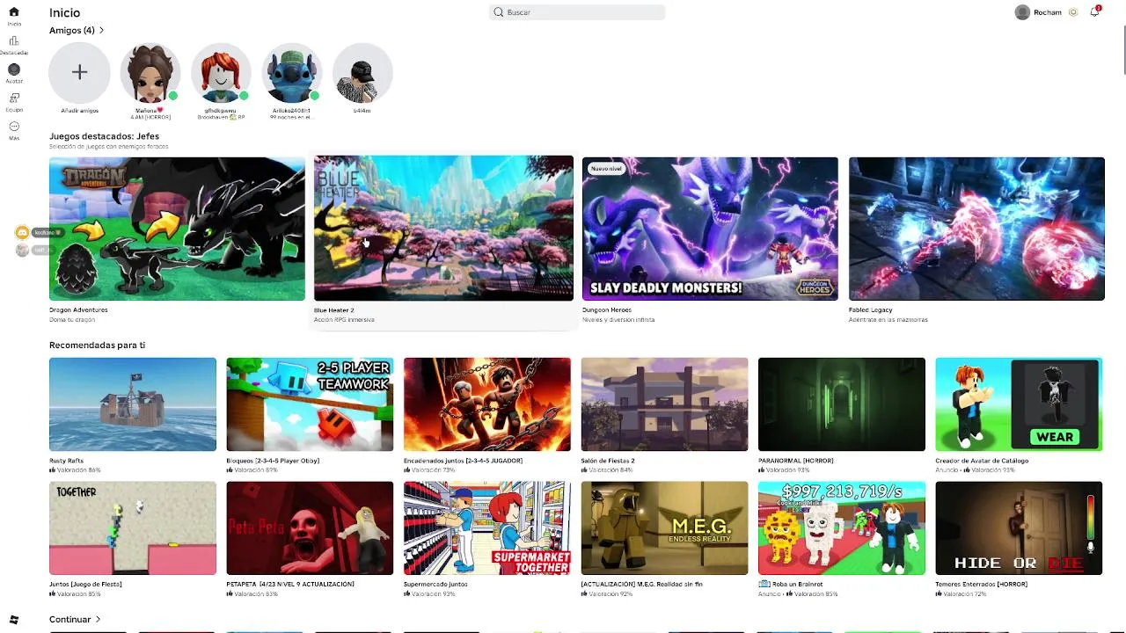Click the Rusty Rafts title text
The image size is (1126, 633).
[x=67, y=461]
